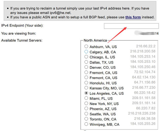Open the 'this form' BGP link
Image resolution: width=160 pixels, height=131 pixels.
133,17
